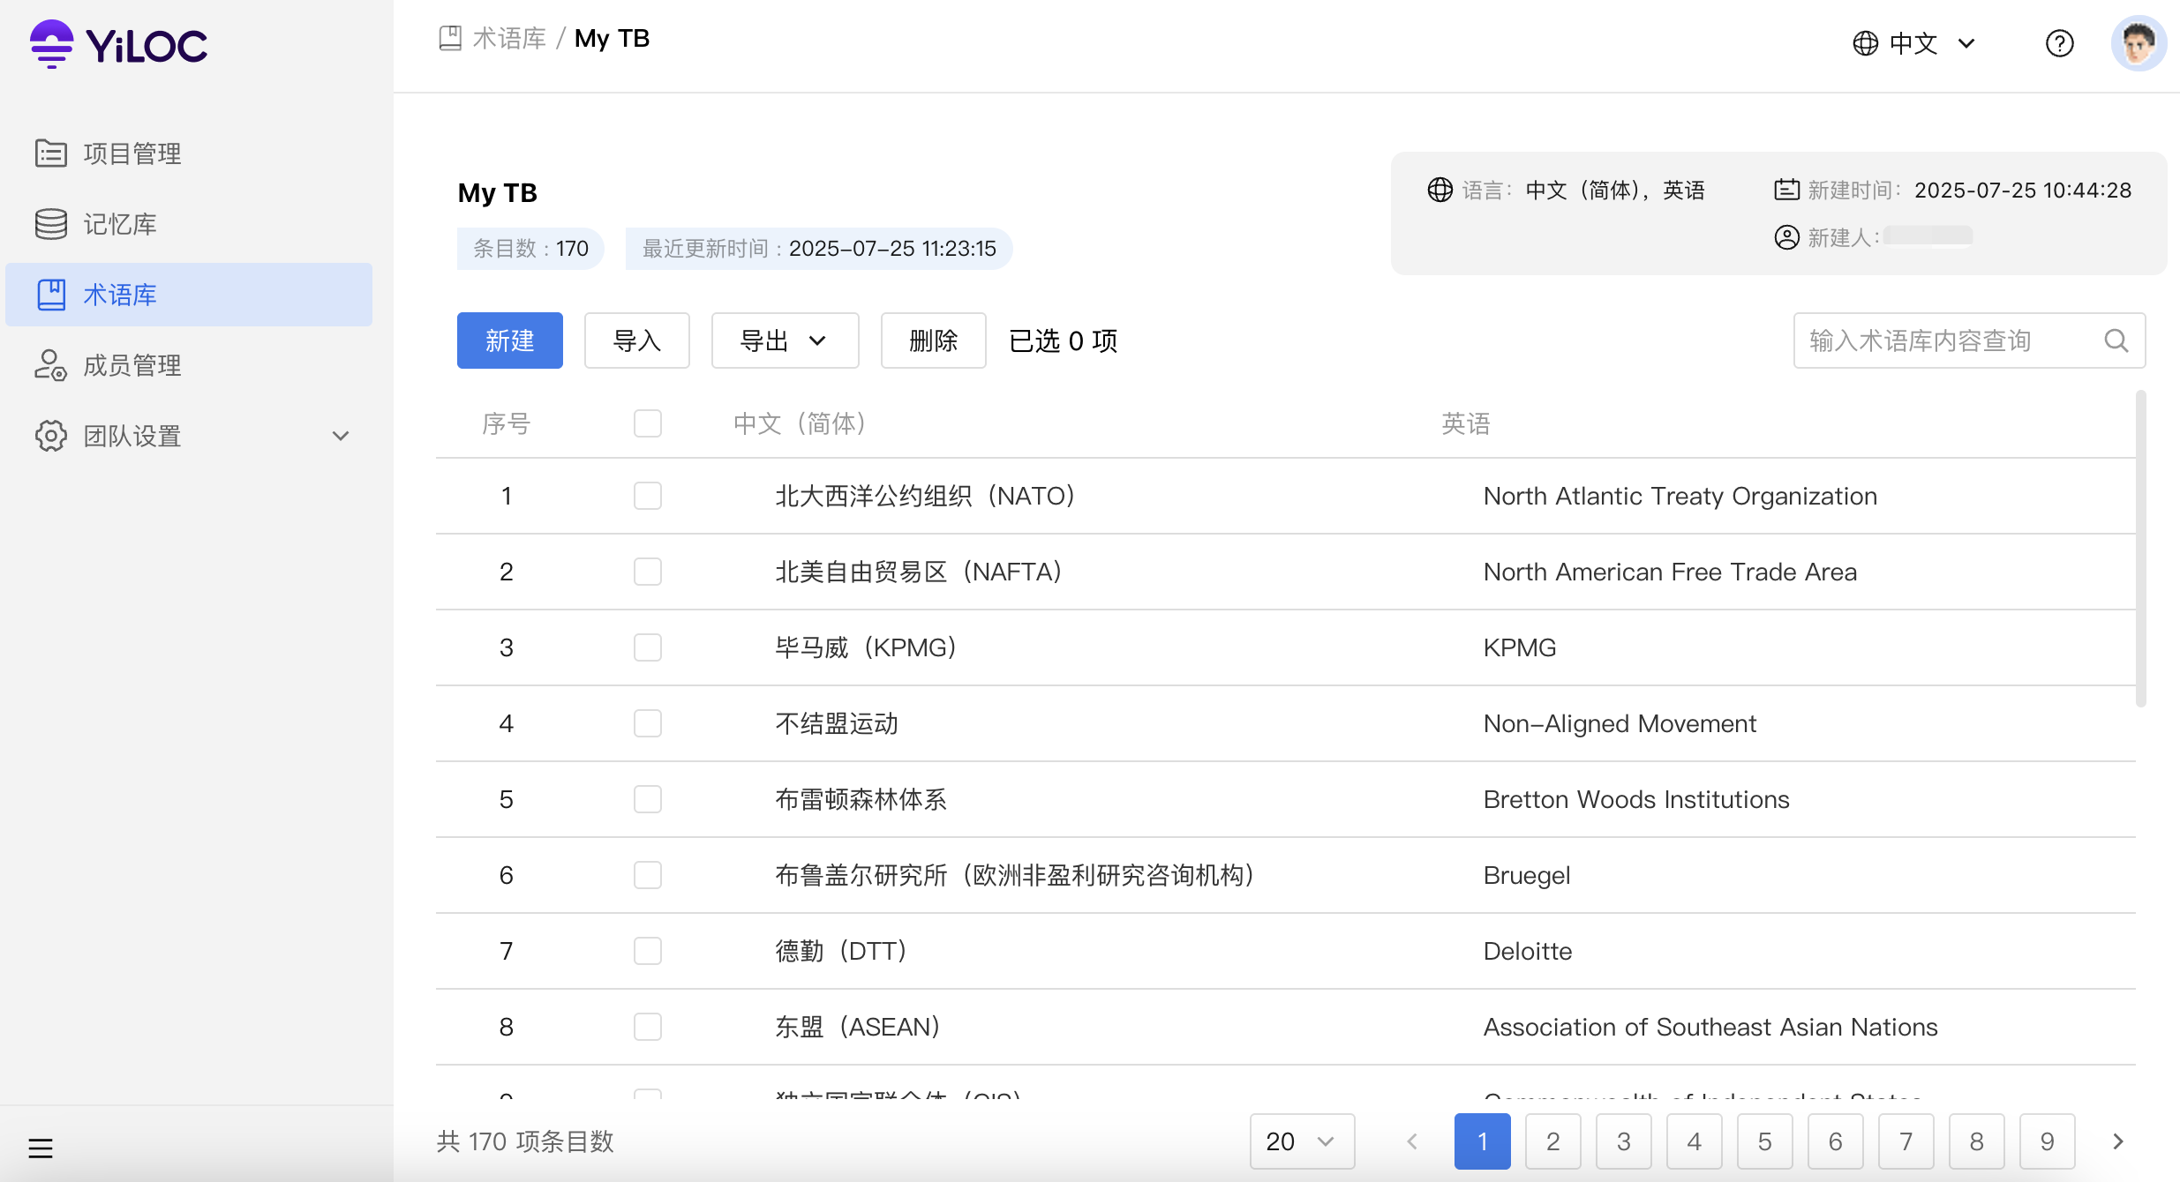
Task: Click the 中文（简体） column header
Action: 801,423
